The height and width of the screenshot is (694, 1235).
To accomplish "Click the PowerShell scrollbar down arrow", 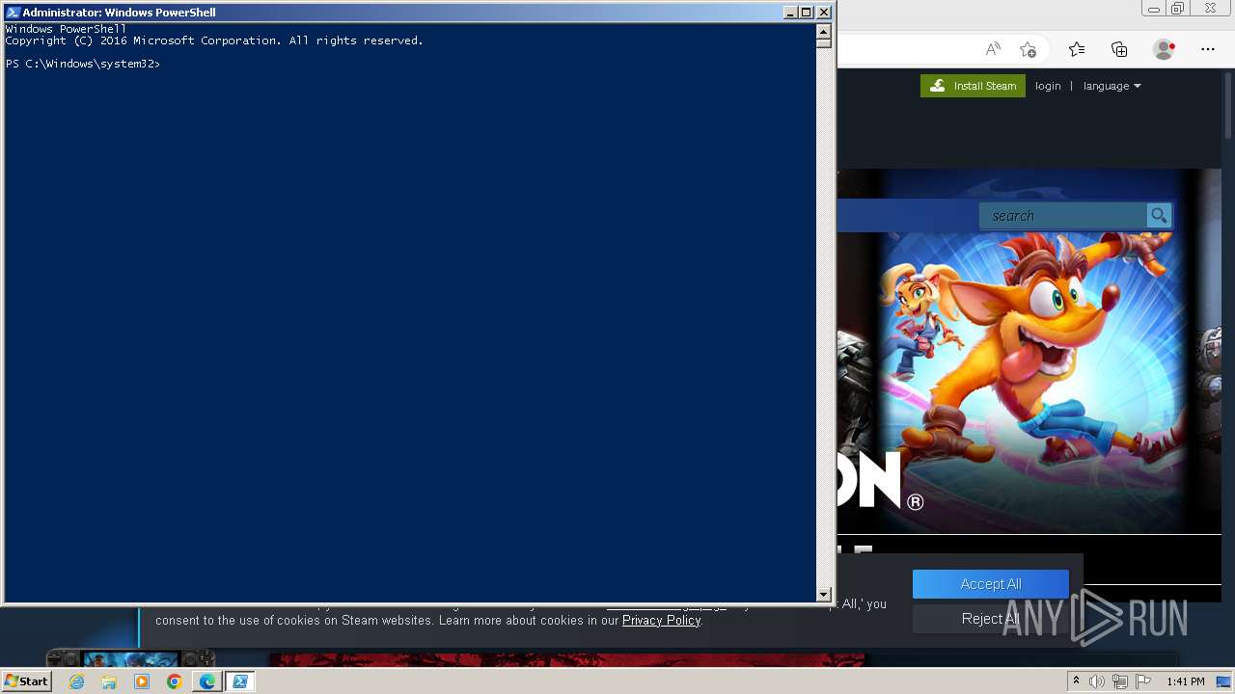I will coord(823,595).
